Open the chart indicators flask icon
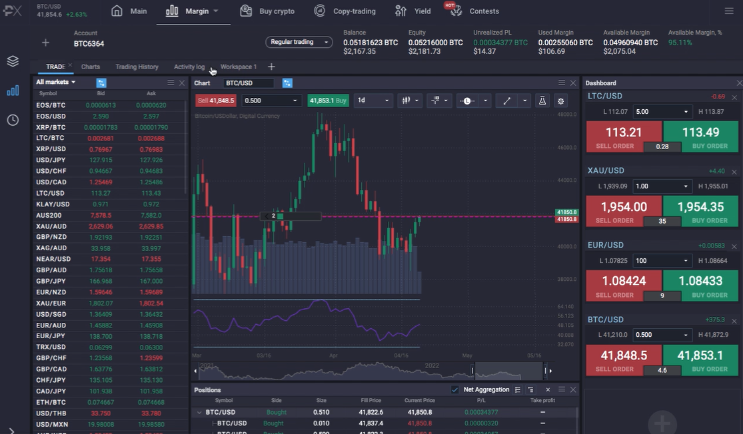This screenshot has height=434, width=743. pos(541,101)
